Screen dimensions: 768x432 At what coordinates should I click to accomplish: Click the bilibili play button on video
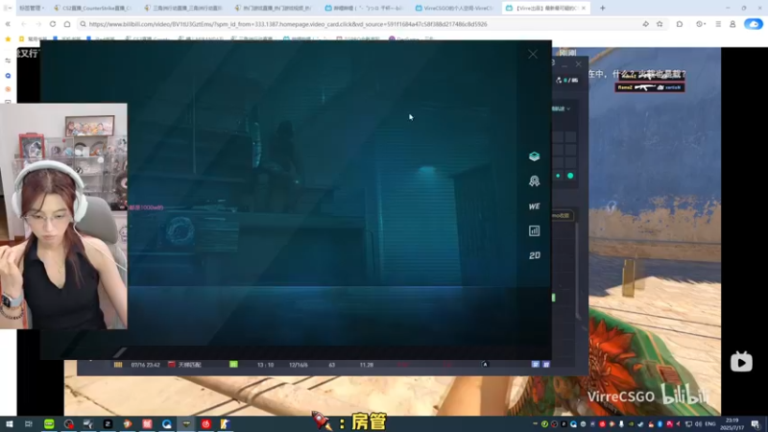click(741, 362)
